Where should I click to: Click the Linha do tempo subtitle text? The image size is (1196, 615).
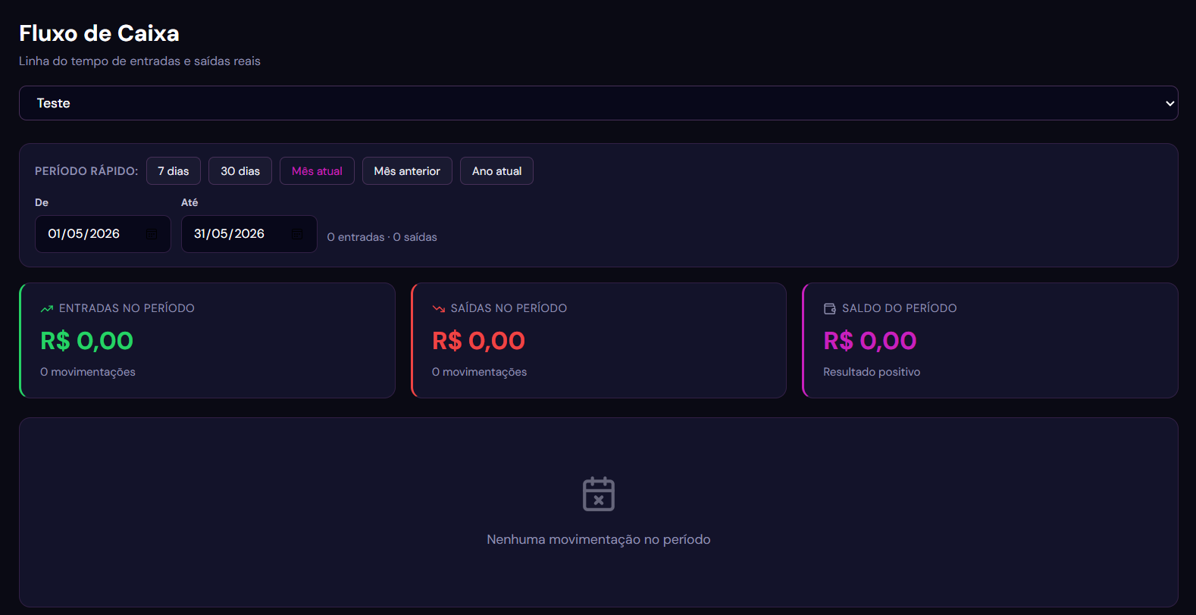(x=139, y=61)
